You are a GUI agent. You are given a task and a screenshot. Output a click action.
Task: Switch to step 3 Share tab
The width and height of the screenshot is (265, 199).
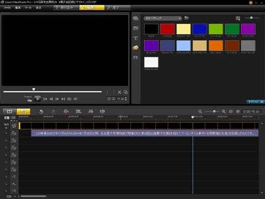[x=118, y=8]
